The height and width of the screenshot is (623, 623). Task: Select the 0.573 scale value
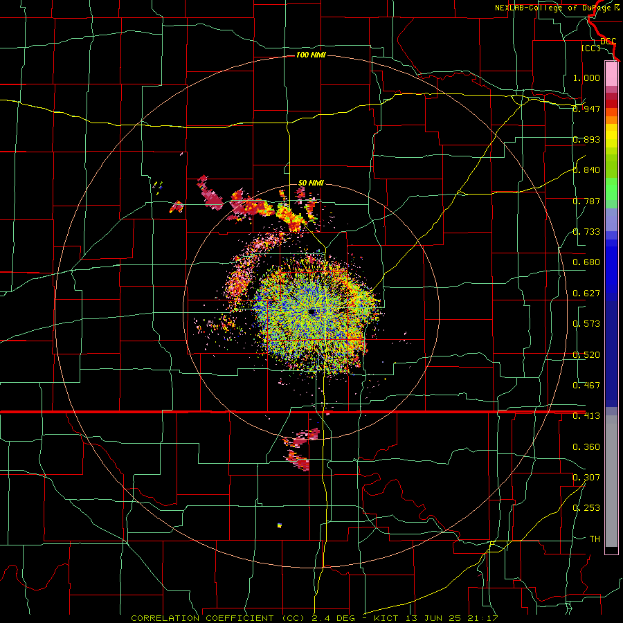pos(586,324)
